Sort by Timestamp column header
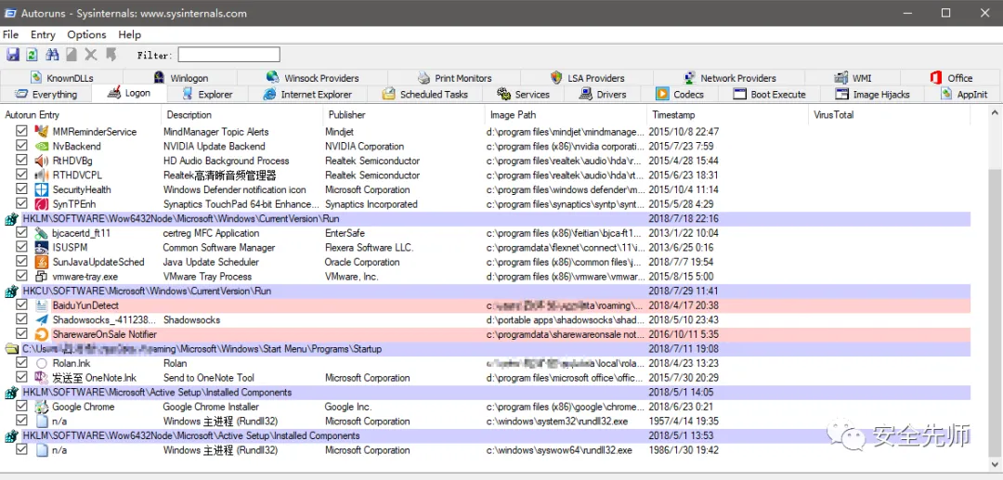This screenshot has height=480, width=1003. [728, 115]
